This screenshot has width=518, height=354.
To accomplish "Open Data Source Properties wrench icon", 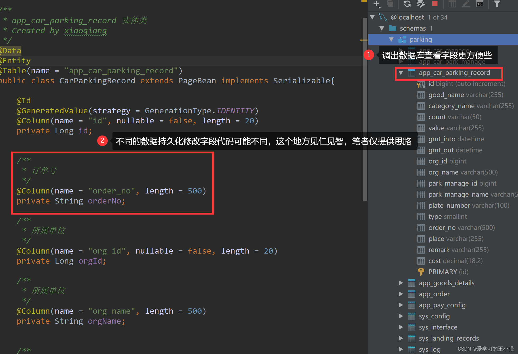I will point(421,4).
